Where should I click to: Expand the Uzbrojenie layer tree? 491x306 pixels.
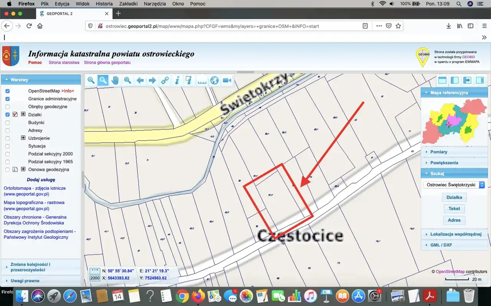23,138
